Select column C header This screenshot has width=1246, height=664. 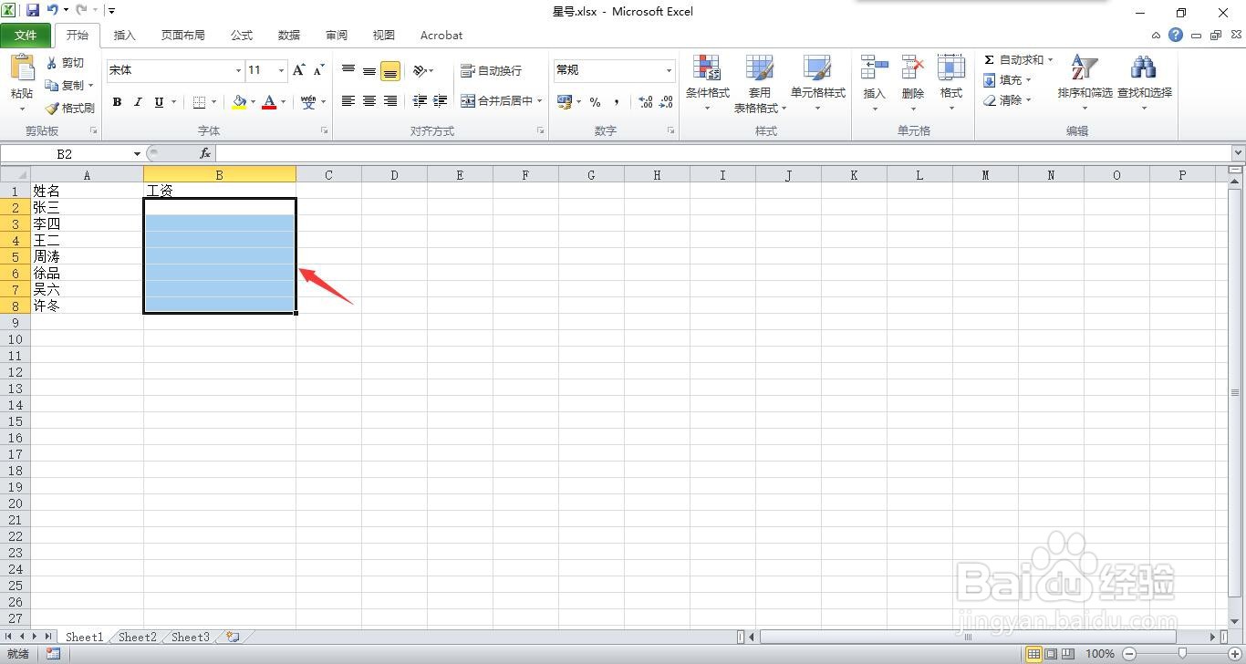click(328, 175)
